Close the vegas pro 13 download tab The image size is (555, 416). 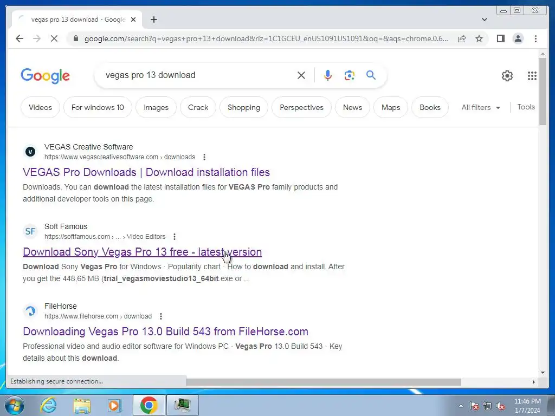pos(133,19)
